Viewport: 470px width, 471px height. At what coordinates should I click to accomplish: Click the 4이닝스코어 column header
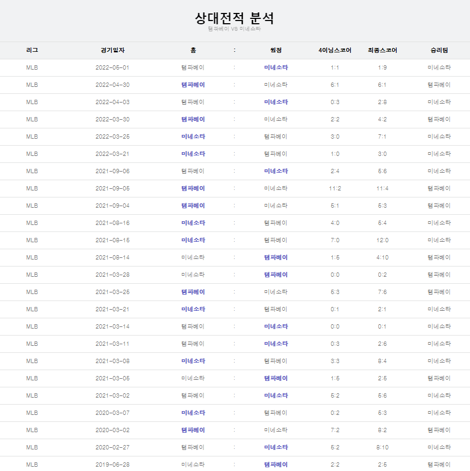pos(335,50)
